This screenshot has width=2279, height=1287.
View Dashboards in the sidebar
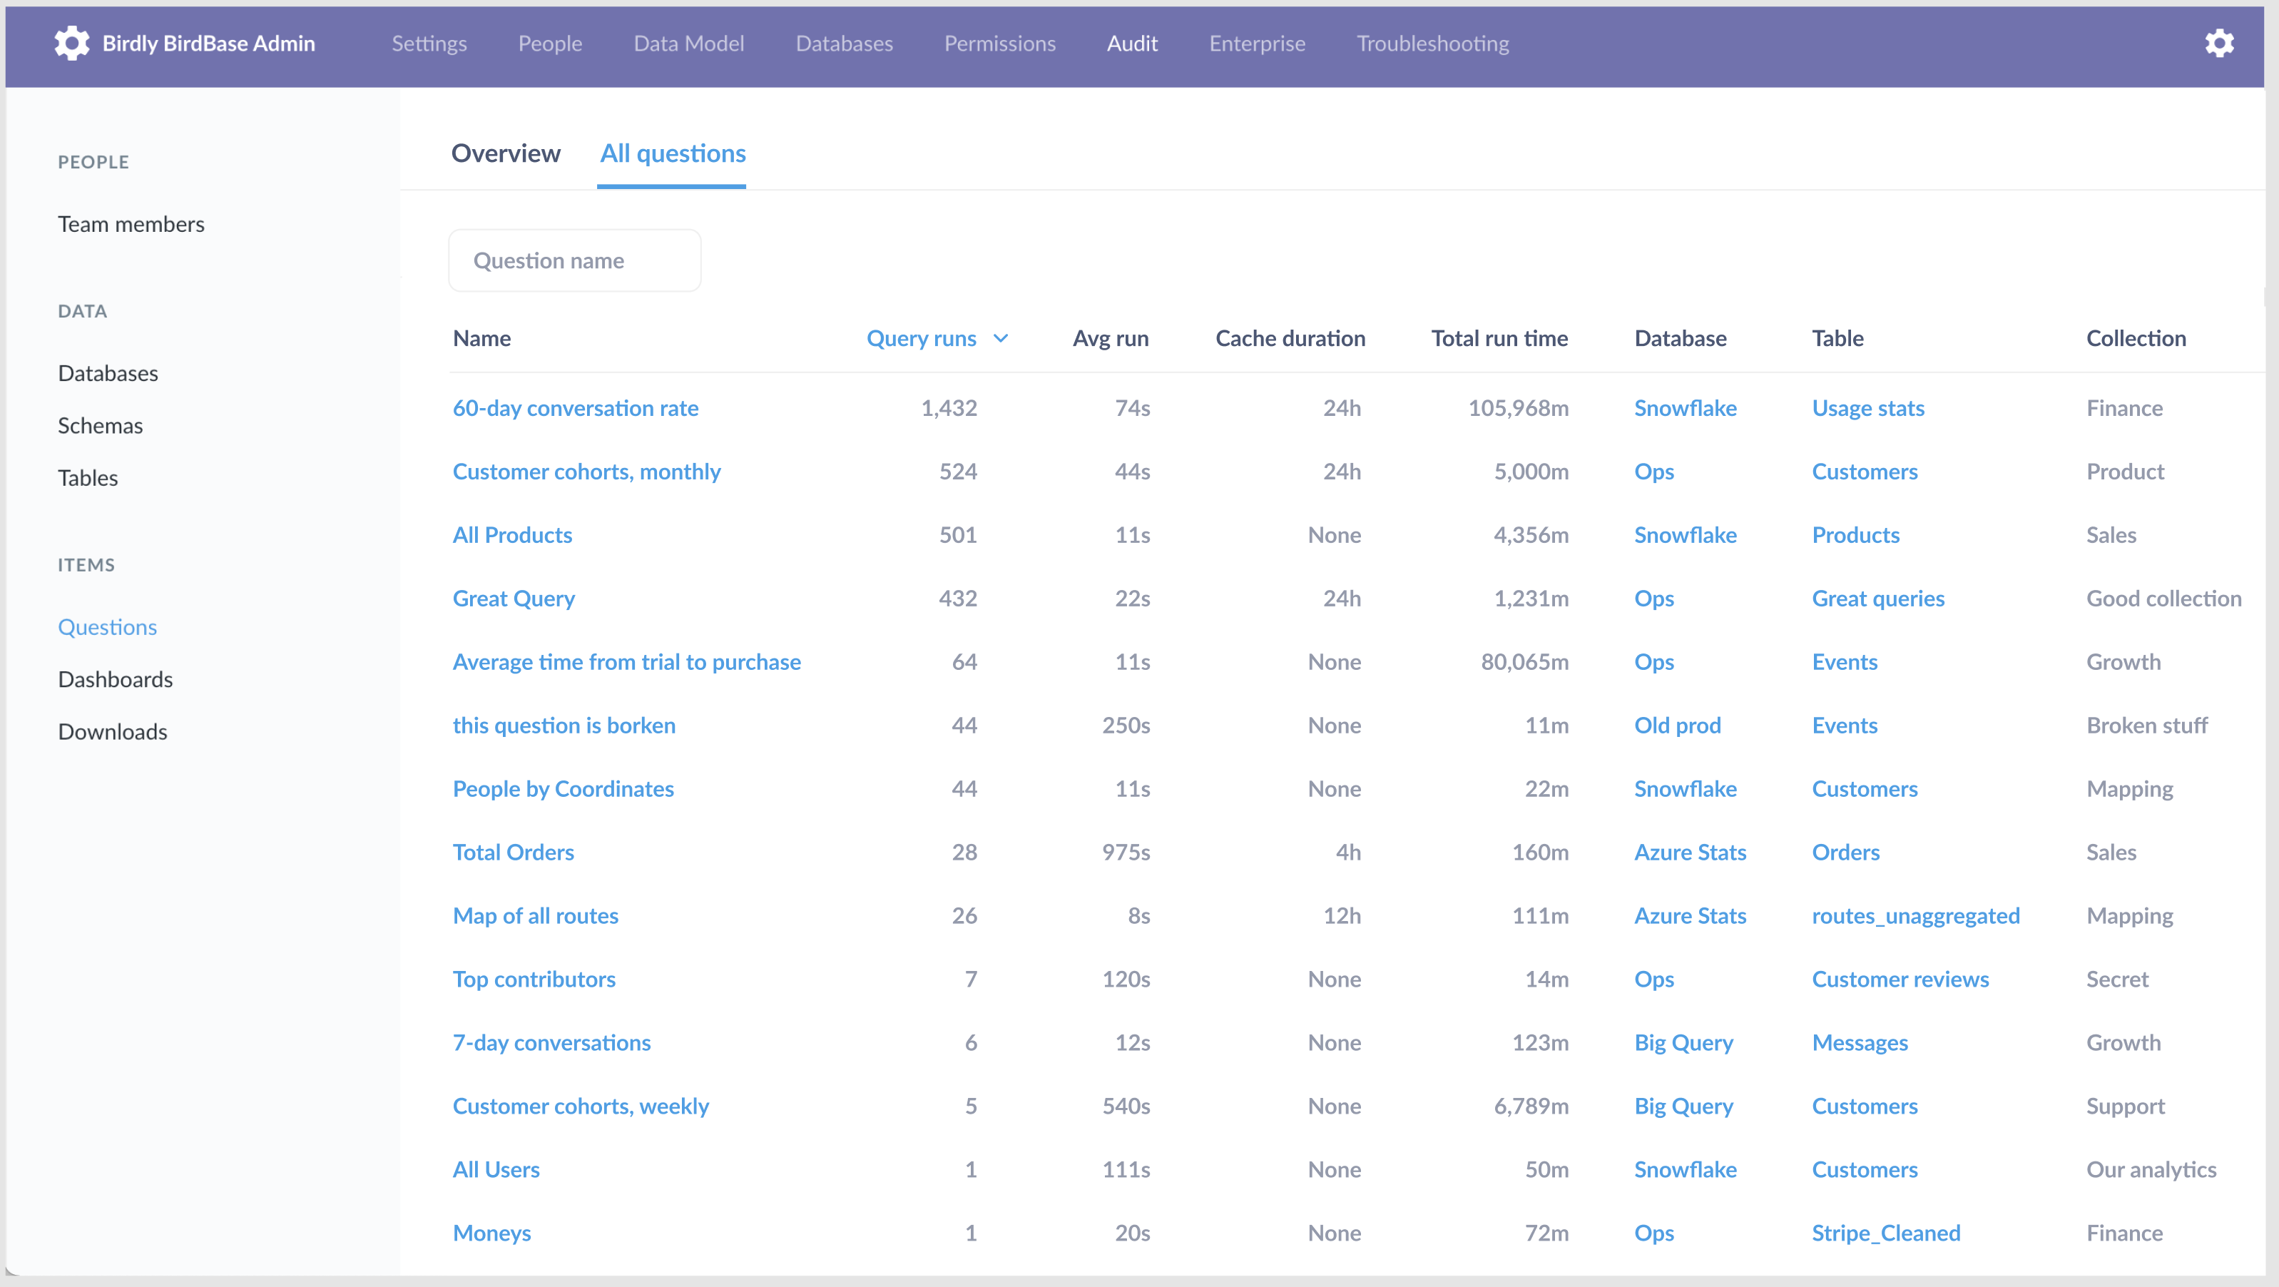click(x=115, y=679)
